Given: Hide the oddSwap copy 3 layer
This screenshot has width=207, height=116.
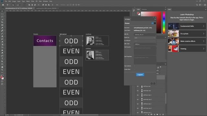Looking at the screenshot, I should [138, 104].
